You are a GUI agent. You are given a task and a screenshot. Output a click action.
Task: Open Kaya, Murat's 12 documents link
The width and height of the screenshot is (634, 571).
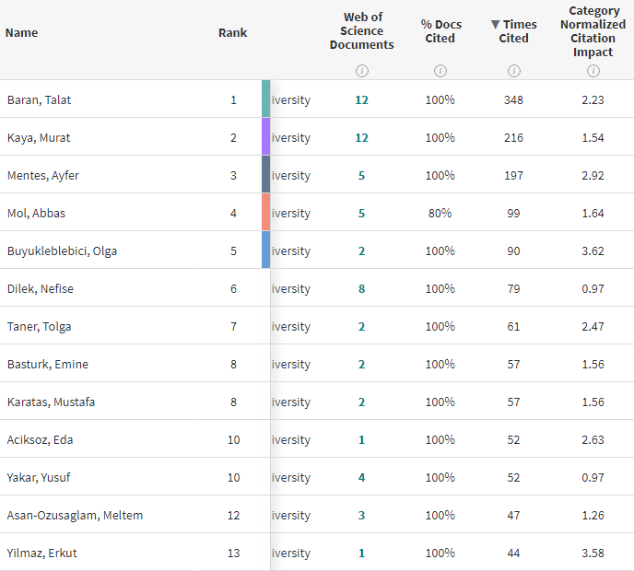coord(361,137)
